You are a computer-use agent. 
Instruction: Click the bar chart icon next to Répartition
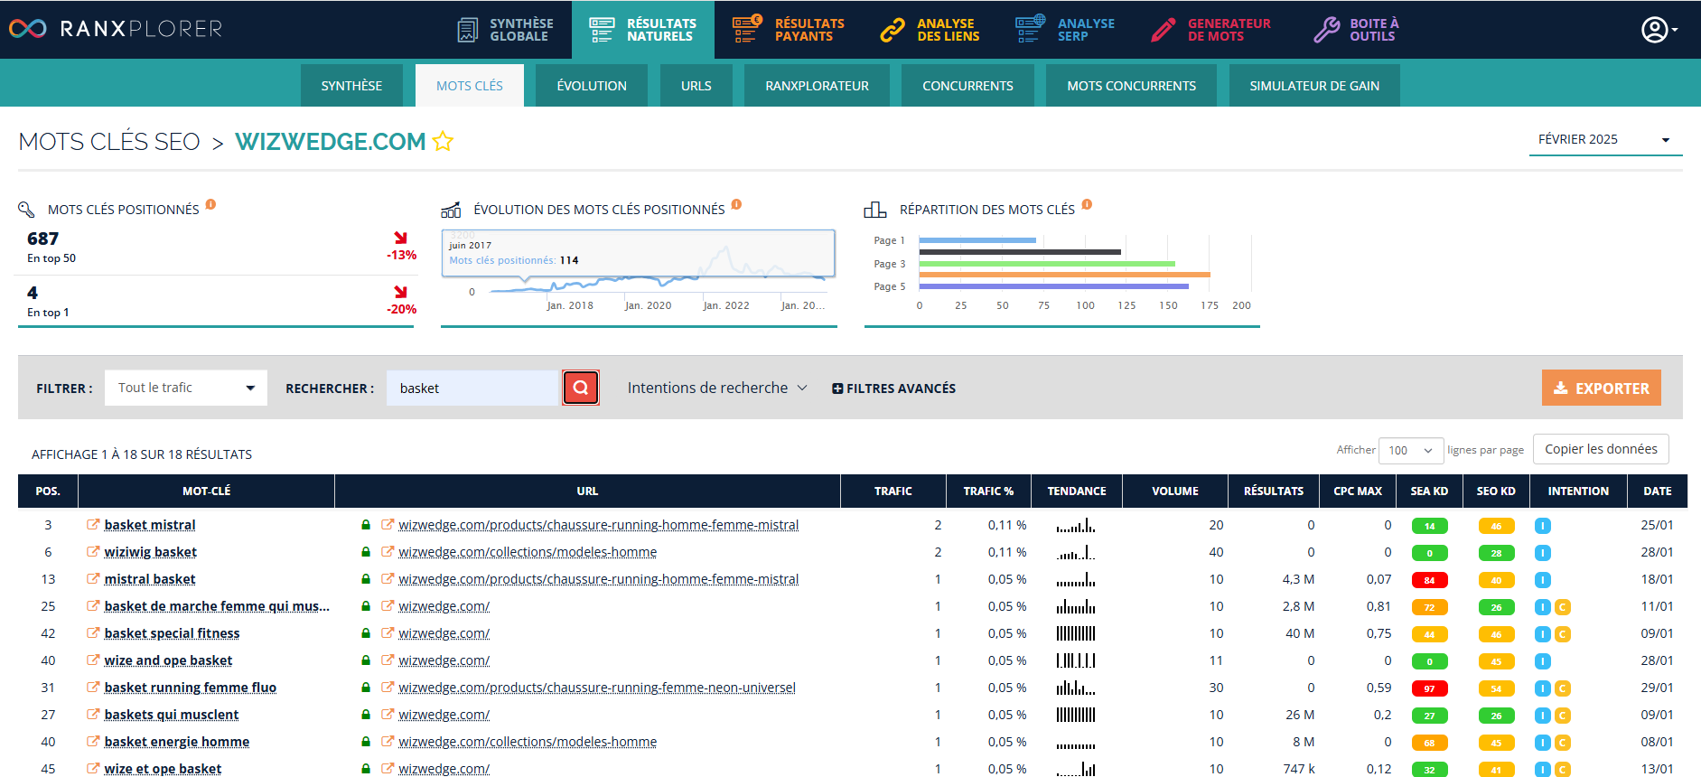click(x=874, y=210)
